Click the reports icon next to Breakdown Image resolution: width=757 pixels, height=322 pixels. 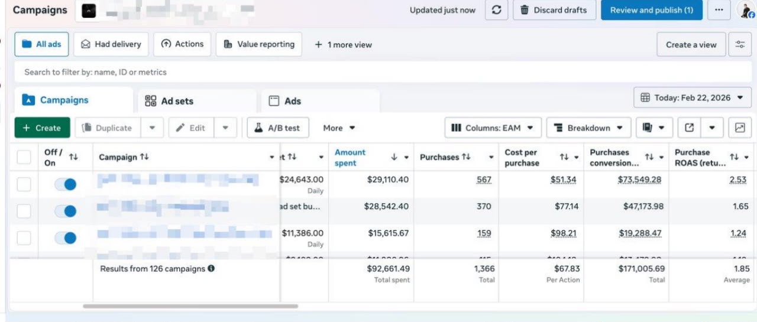click(654, 128)
